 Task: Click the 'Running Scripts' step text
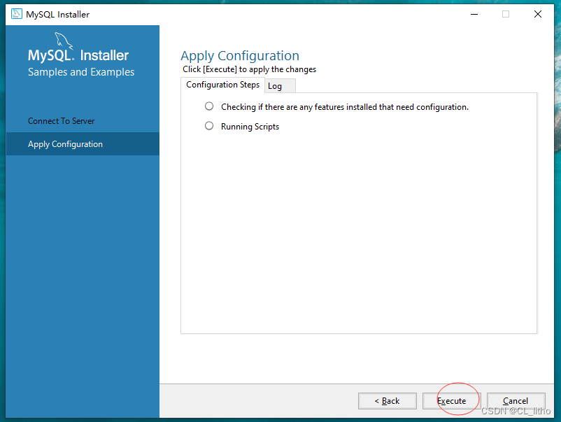(250, 127)
